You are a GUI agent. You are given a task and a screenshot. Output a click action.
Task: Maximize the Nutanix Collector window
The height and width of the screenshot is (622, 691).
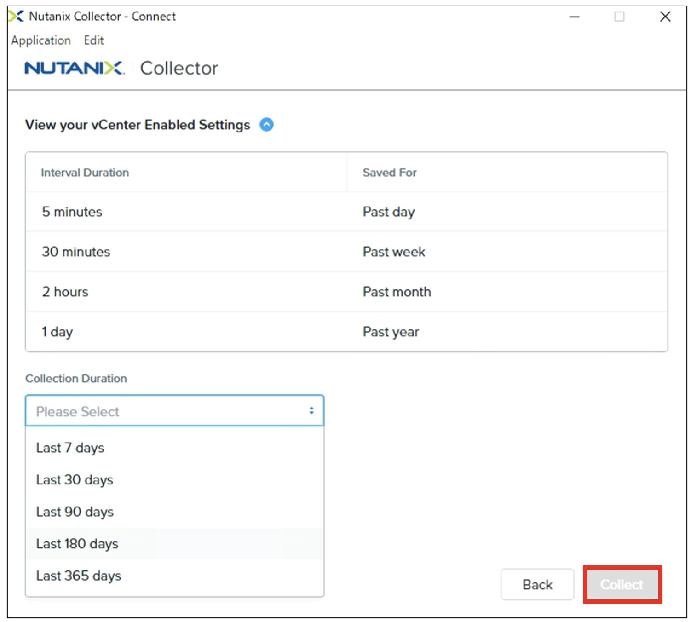pos(620,17)
